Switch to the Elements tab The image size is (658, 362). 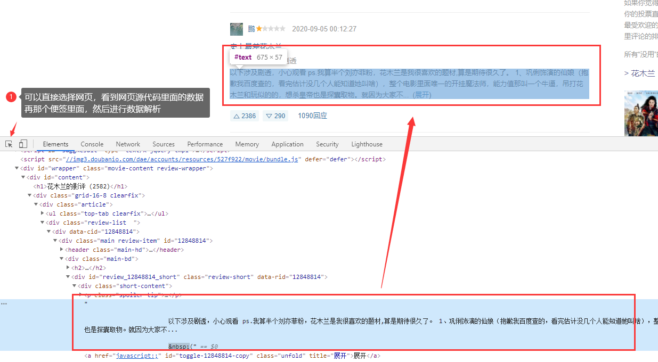(x=55, y=144)
